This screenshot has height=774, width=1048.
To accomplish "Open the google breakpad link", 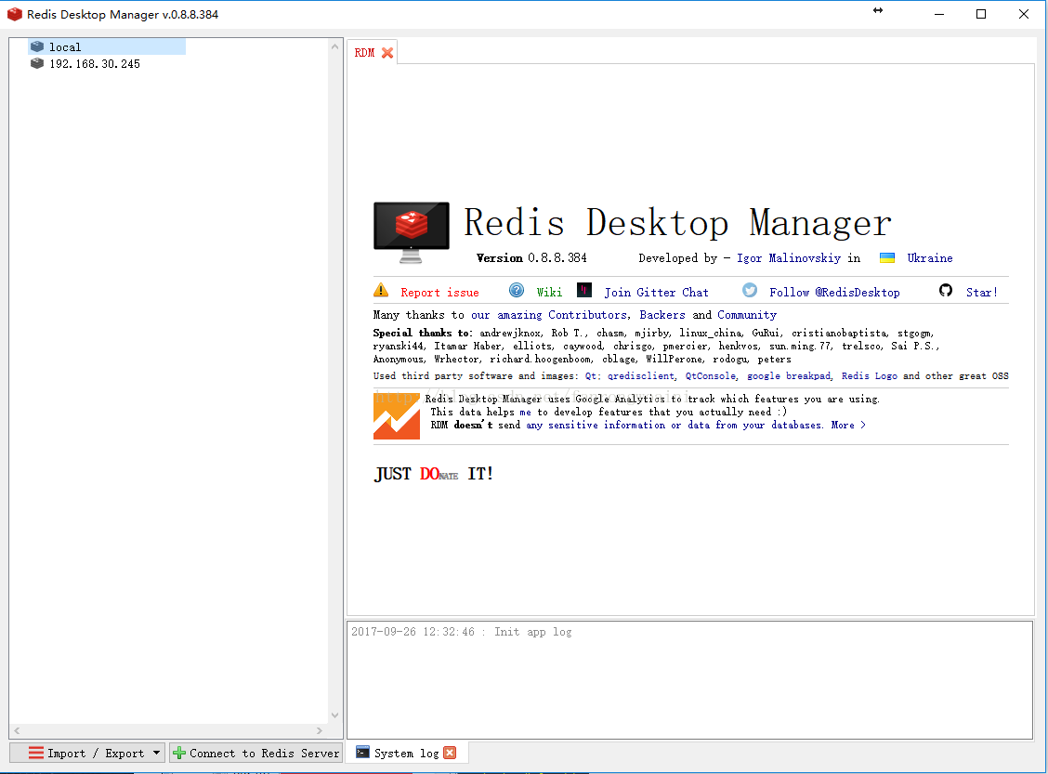I will click(x=789, y=375).
